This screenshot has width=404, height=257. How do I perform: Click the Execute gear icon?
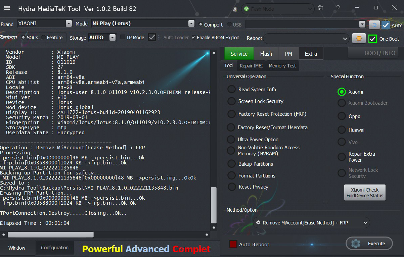(x=356, y=244)
